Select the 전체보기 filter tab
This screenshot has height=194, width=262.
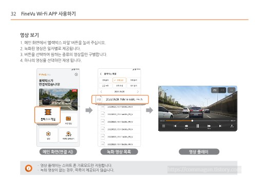(105, 80)
